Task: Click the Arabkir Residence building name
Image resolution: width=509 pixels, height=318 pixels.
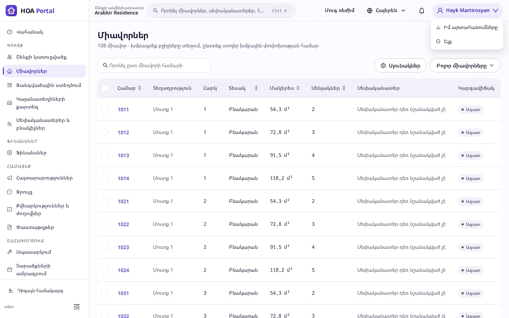Action: [x=116, y=13]
